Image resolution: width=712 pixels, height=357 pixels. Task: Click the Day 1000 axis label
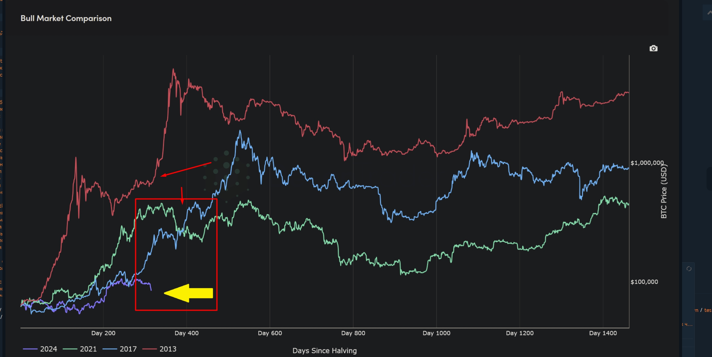coord(436,333)
